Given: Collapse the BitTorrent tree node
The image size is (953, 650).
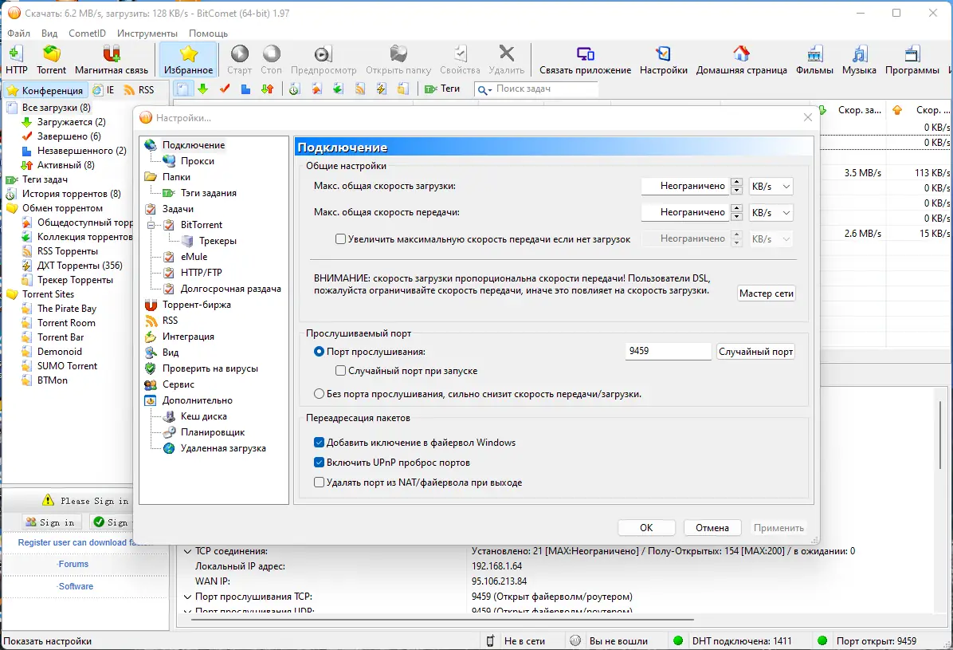Looking at the screenshot, I should coord(151,225).
